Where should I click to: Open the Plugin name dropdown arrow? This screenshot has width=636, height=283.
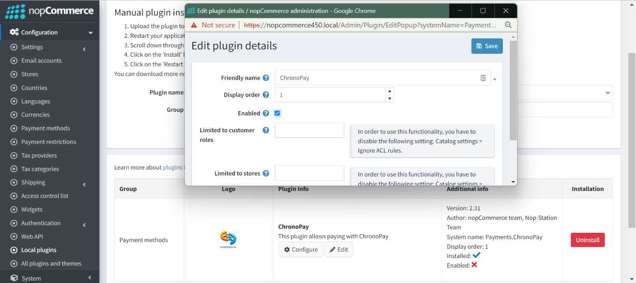point(608,93)
